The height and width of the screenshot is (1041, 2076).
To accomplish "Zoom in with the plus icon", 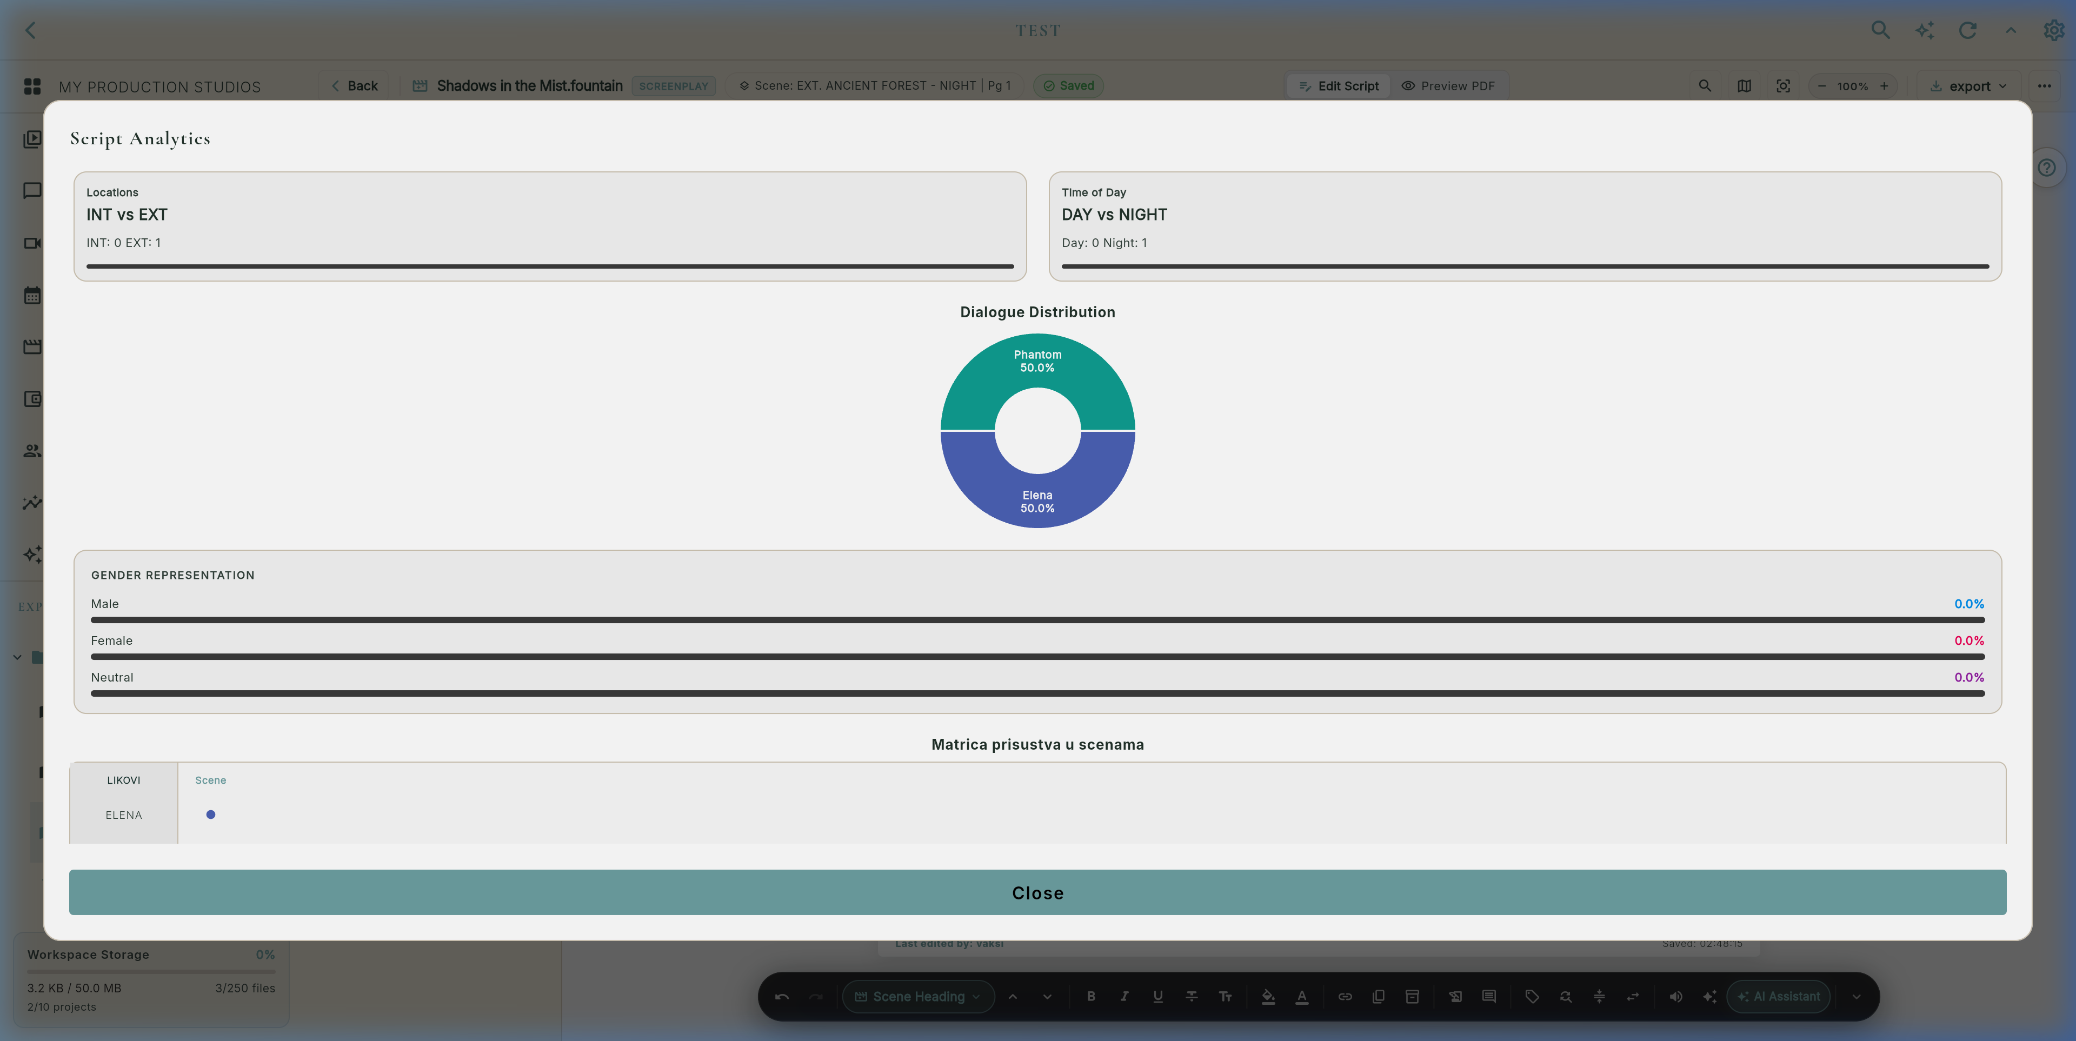I will tap(1884, 86).
